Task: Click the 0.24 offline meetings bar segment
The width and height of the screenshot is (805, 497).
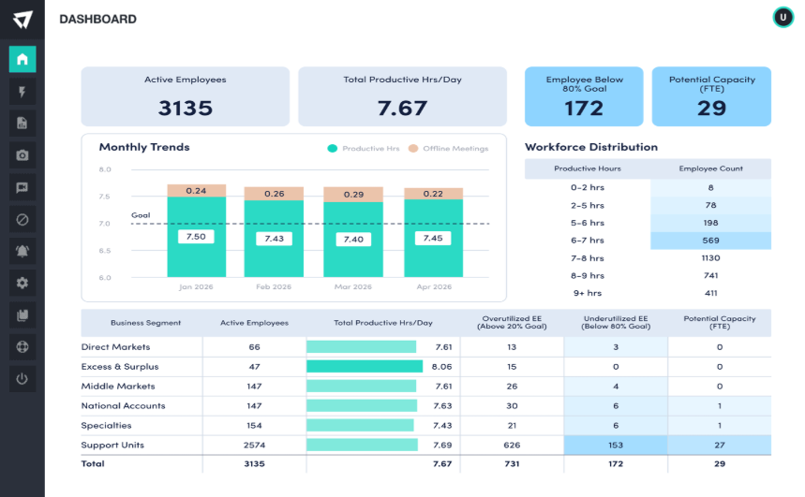Action: click(197, 190)
